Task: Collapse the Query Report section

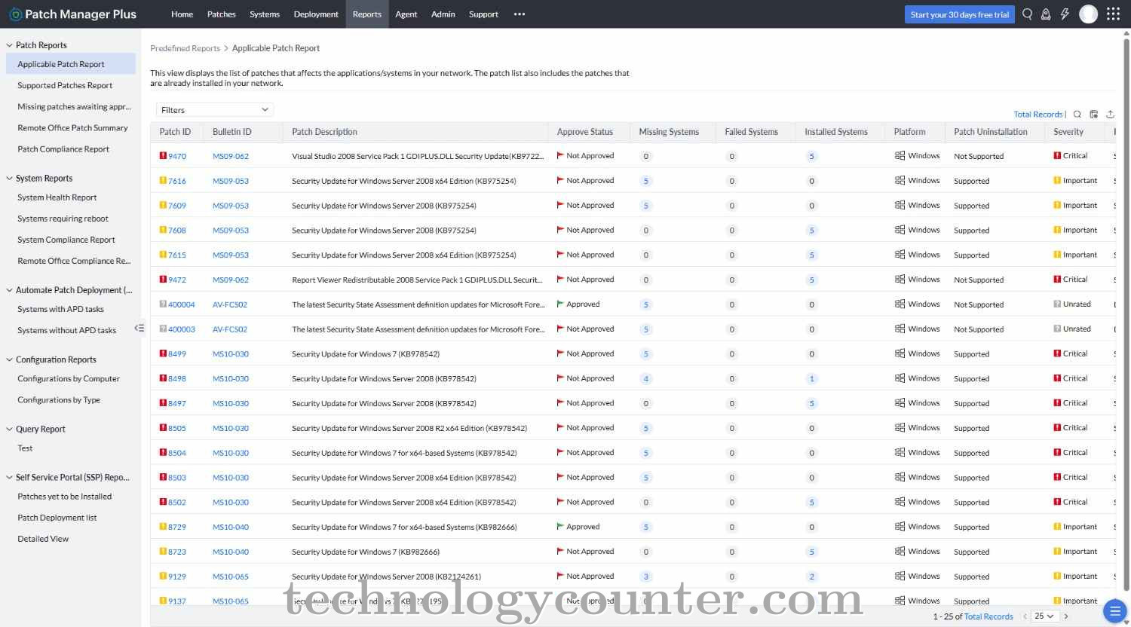Action: tap(9, 430)
